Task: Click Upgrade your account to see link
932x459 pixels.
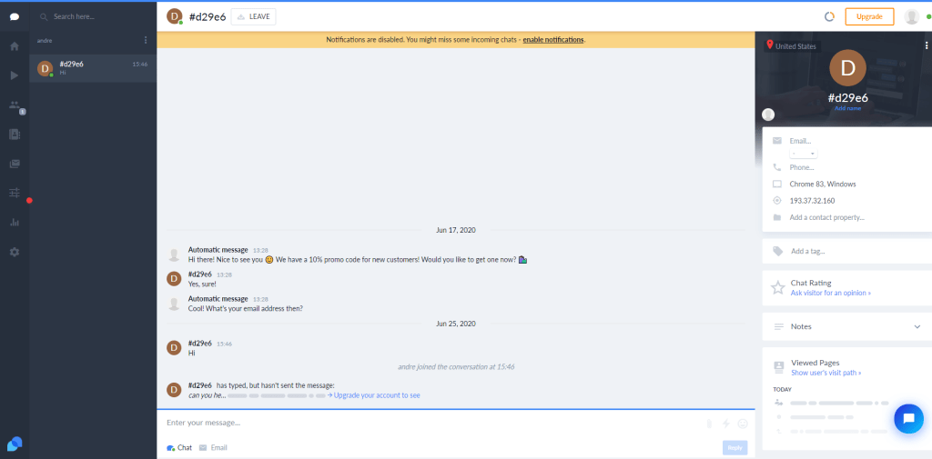Action: click(x=373, y=395)
